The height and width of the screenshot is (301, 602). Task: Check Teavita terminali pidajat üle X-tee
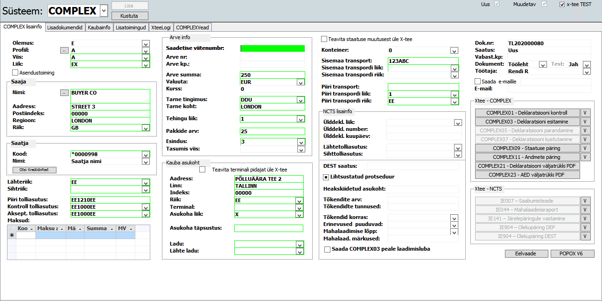(202, 170)
